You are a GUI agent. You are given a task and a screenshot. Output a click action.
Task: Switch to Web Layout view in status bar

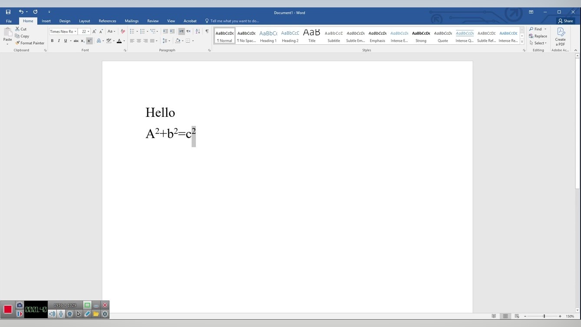517,316
